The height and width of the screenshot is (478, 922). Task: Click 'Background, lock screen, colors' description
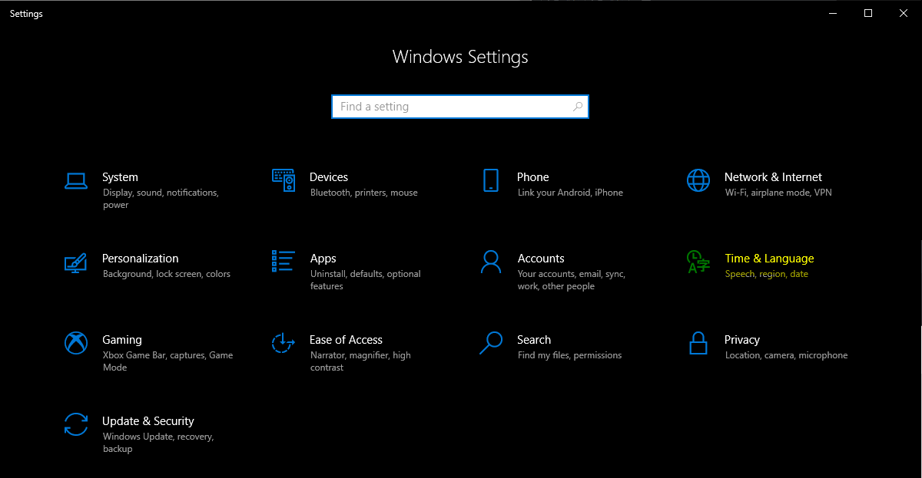(167, 274)
